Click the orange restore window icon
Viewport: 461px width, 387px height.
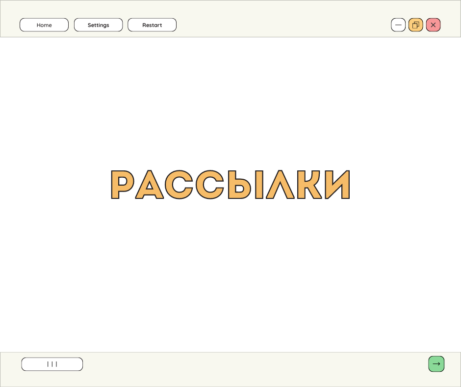416,25
